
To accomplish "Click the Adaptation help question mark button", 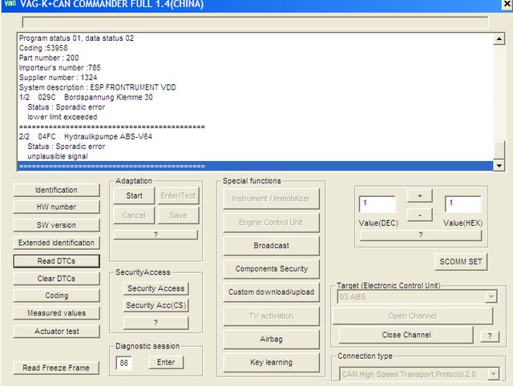I will click(x=156, y=235).
